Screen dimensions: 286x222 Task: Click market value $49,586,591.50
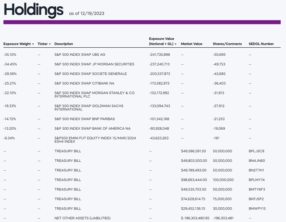(x=193, y=151)
